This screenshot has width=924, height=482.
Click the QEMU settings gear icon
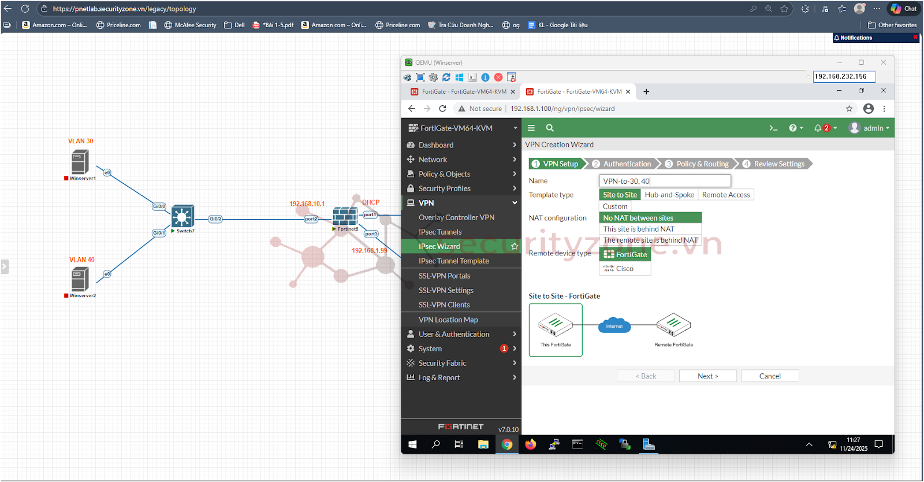click(433, 77)
